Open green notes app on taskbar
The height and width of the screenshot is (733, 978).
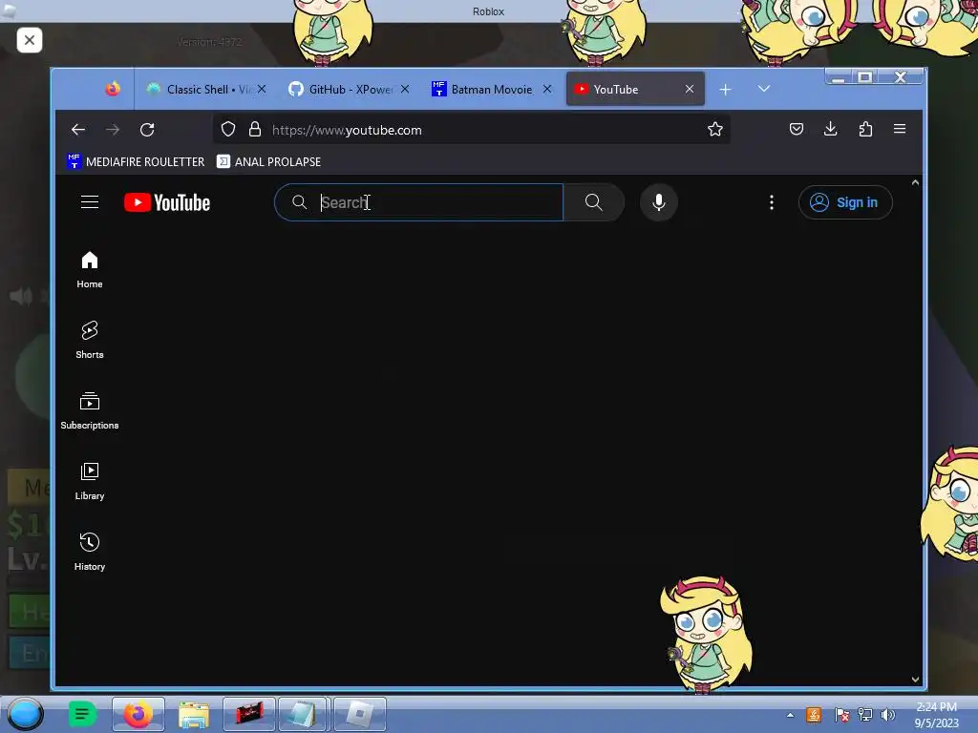[x=82, y=714]
